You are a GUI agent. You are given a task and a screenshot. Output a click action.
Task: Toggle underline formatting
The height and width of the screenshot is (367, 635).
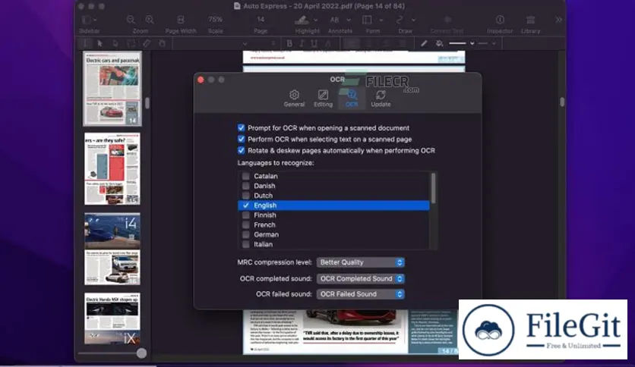click(x=314, y=43)
